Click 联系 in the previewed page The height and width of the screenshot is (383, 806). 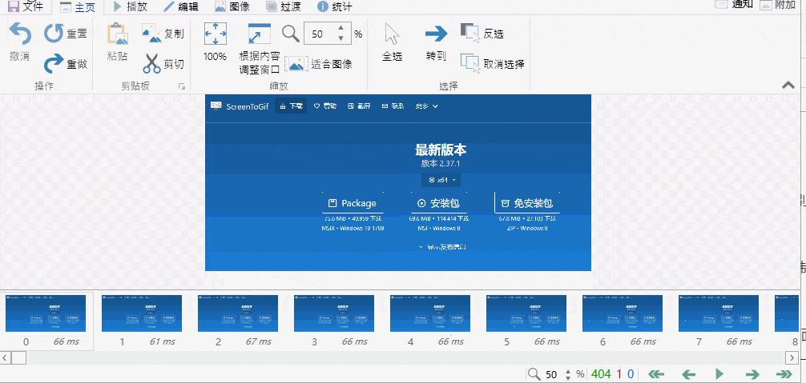coord(393,106)
